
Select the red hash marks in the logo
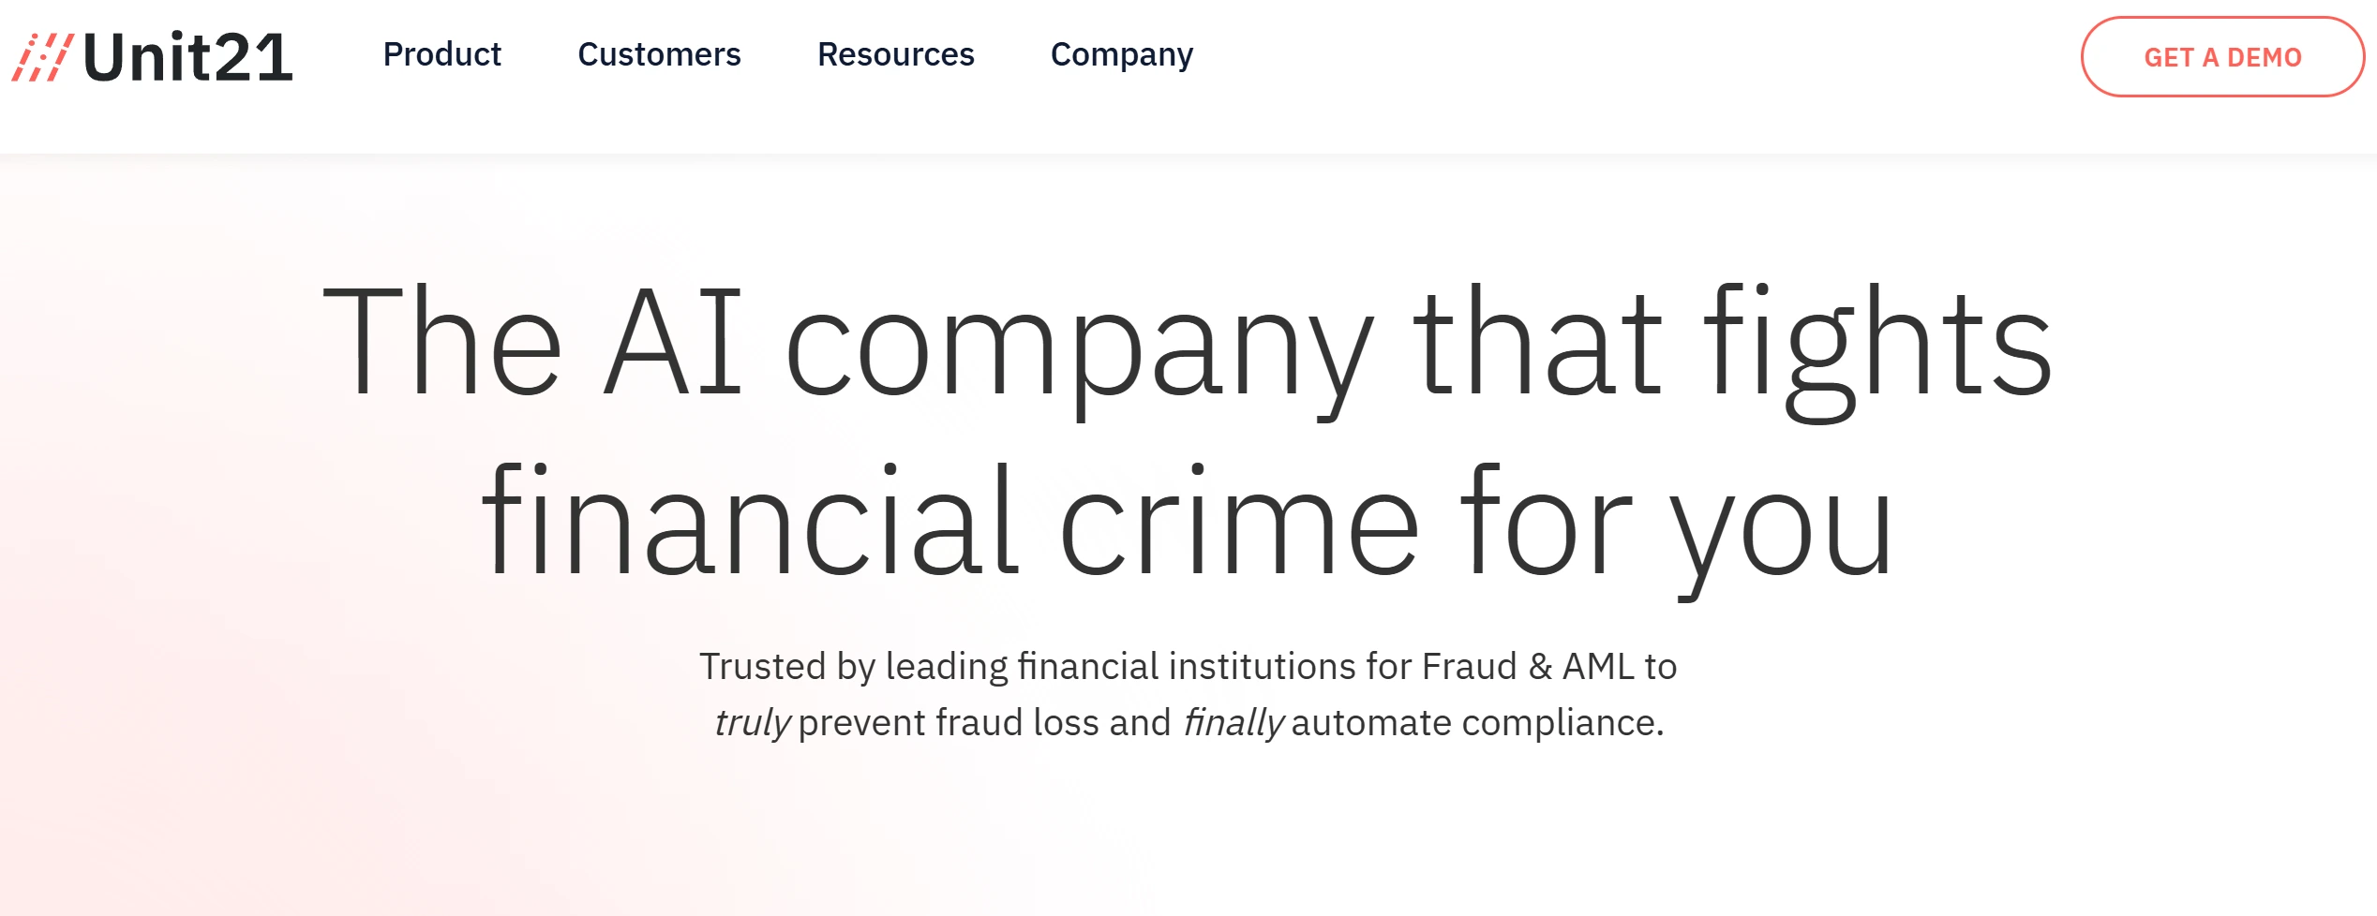tap(42, 56)
